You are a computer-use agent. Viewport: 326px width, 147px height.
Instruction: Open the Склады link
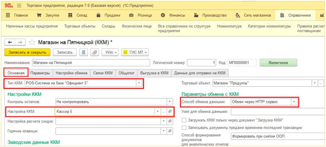coord(109,26)
